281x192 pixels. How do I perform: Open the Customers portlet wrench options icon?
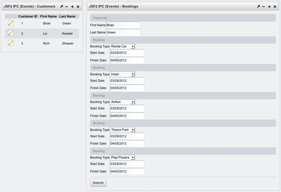point(62,6)
